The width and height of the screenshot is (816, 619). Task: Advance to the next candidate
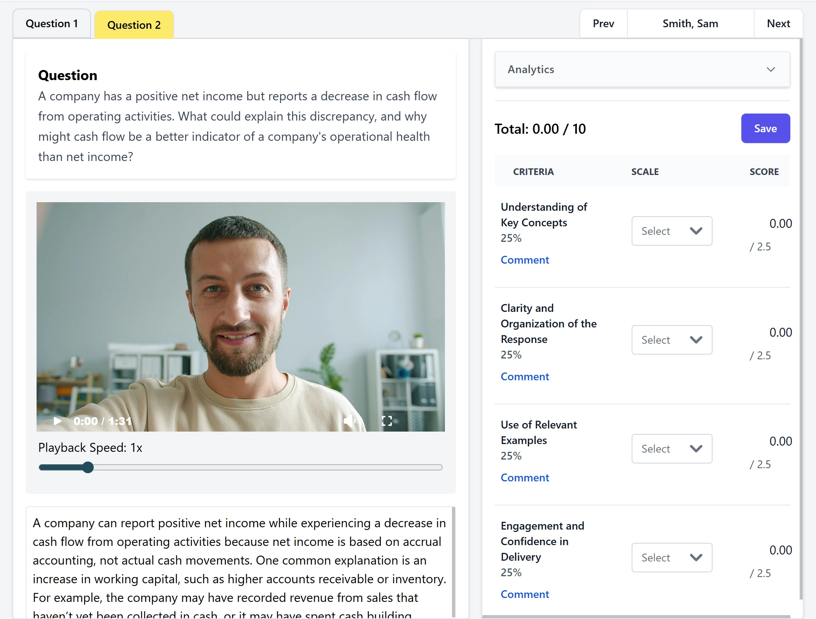pos(778,23)
